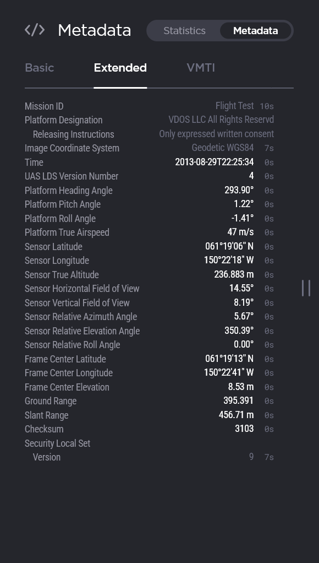Select the Releasing Instructions sub-item
The image size is (319, 563).
click(74, 134)
